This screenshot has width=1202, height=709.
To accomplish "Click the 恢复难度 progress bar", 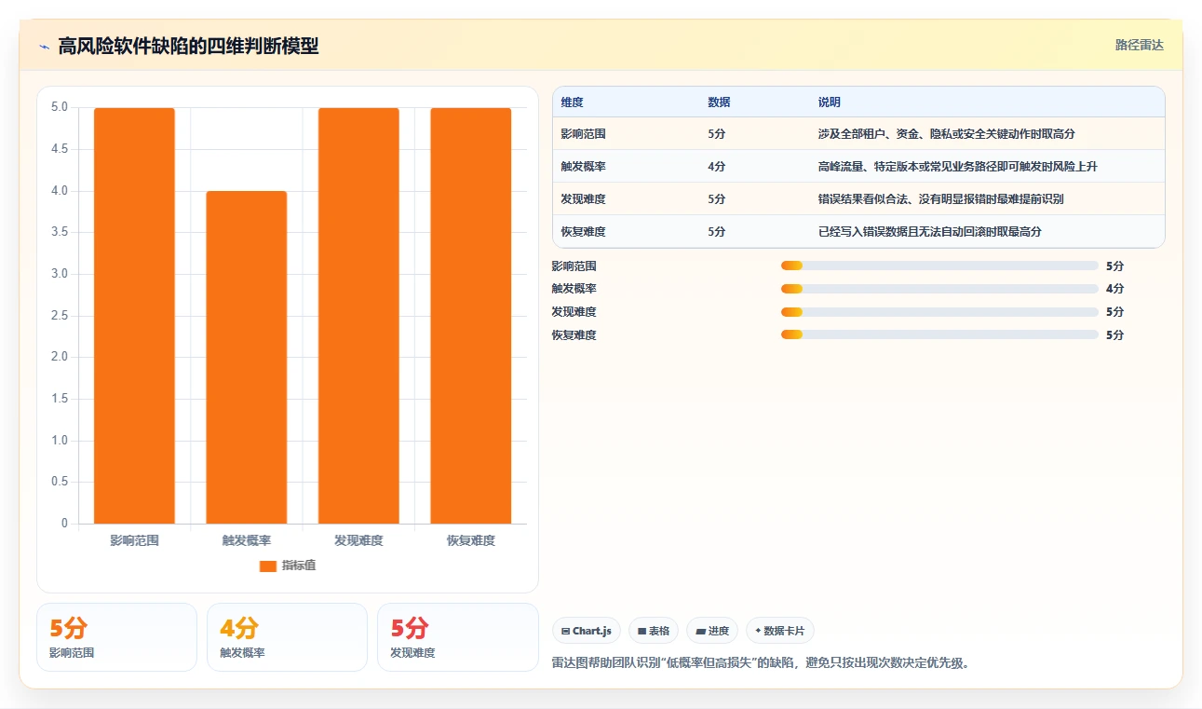I will [x=939, y=334].
